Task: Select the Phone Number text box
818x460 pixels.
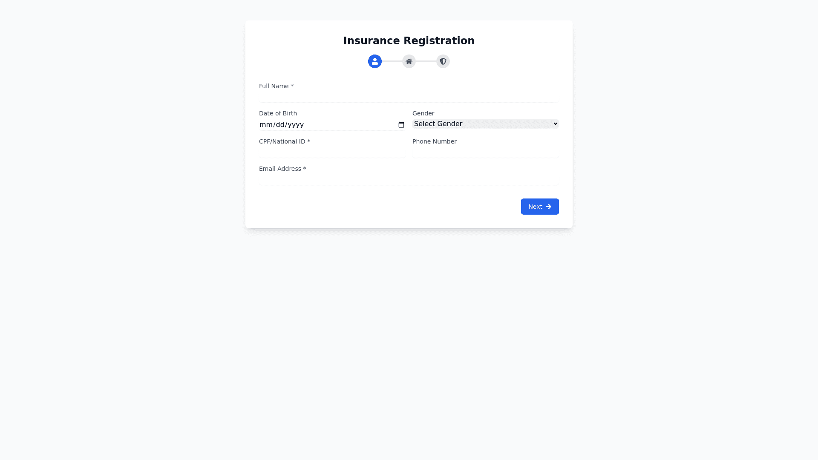Action: pos(485,152)
